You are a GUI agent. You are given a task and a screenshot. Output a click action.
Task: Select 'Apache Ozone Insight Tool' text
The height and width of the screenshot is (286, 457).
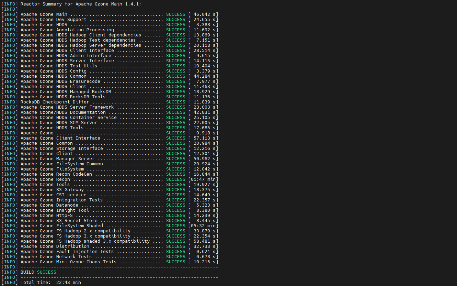point(55,210)
